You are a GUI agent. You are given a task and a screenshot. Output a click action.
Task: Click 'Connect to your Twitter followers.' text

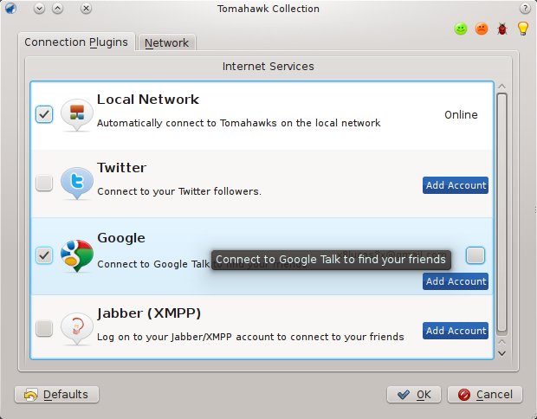click(x=179, y=191)
